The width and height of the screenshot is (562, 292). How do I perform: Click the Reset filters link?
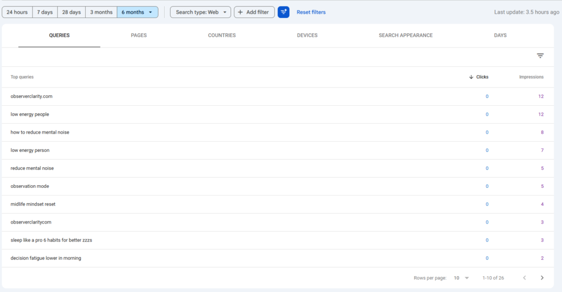[311, 12]
